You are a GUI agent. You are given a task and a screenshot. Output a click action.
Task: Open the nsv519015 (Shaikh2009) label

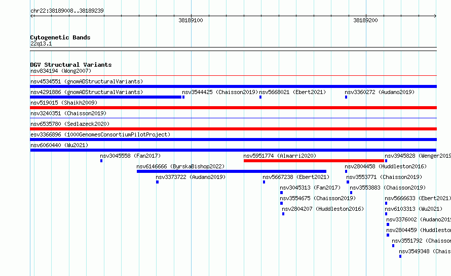tap(64, 103)
